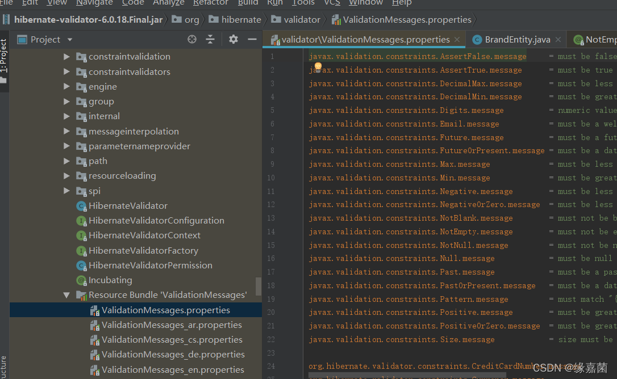Click the Size.message property key
The image size is (617, 379).
[402, 340]
